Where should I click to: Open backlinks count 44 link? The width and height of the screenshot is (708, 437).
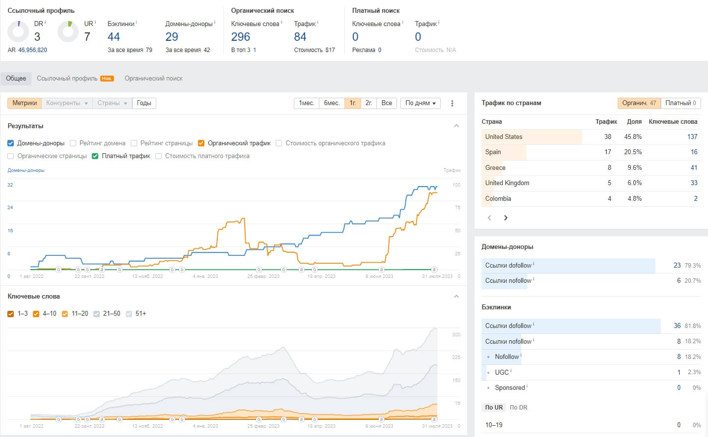[x=113, y=37]
